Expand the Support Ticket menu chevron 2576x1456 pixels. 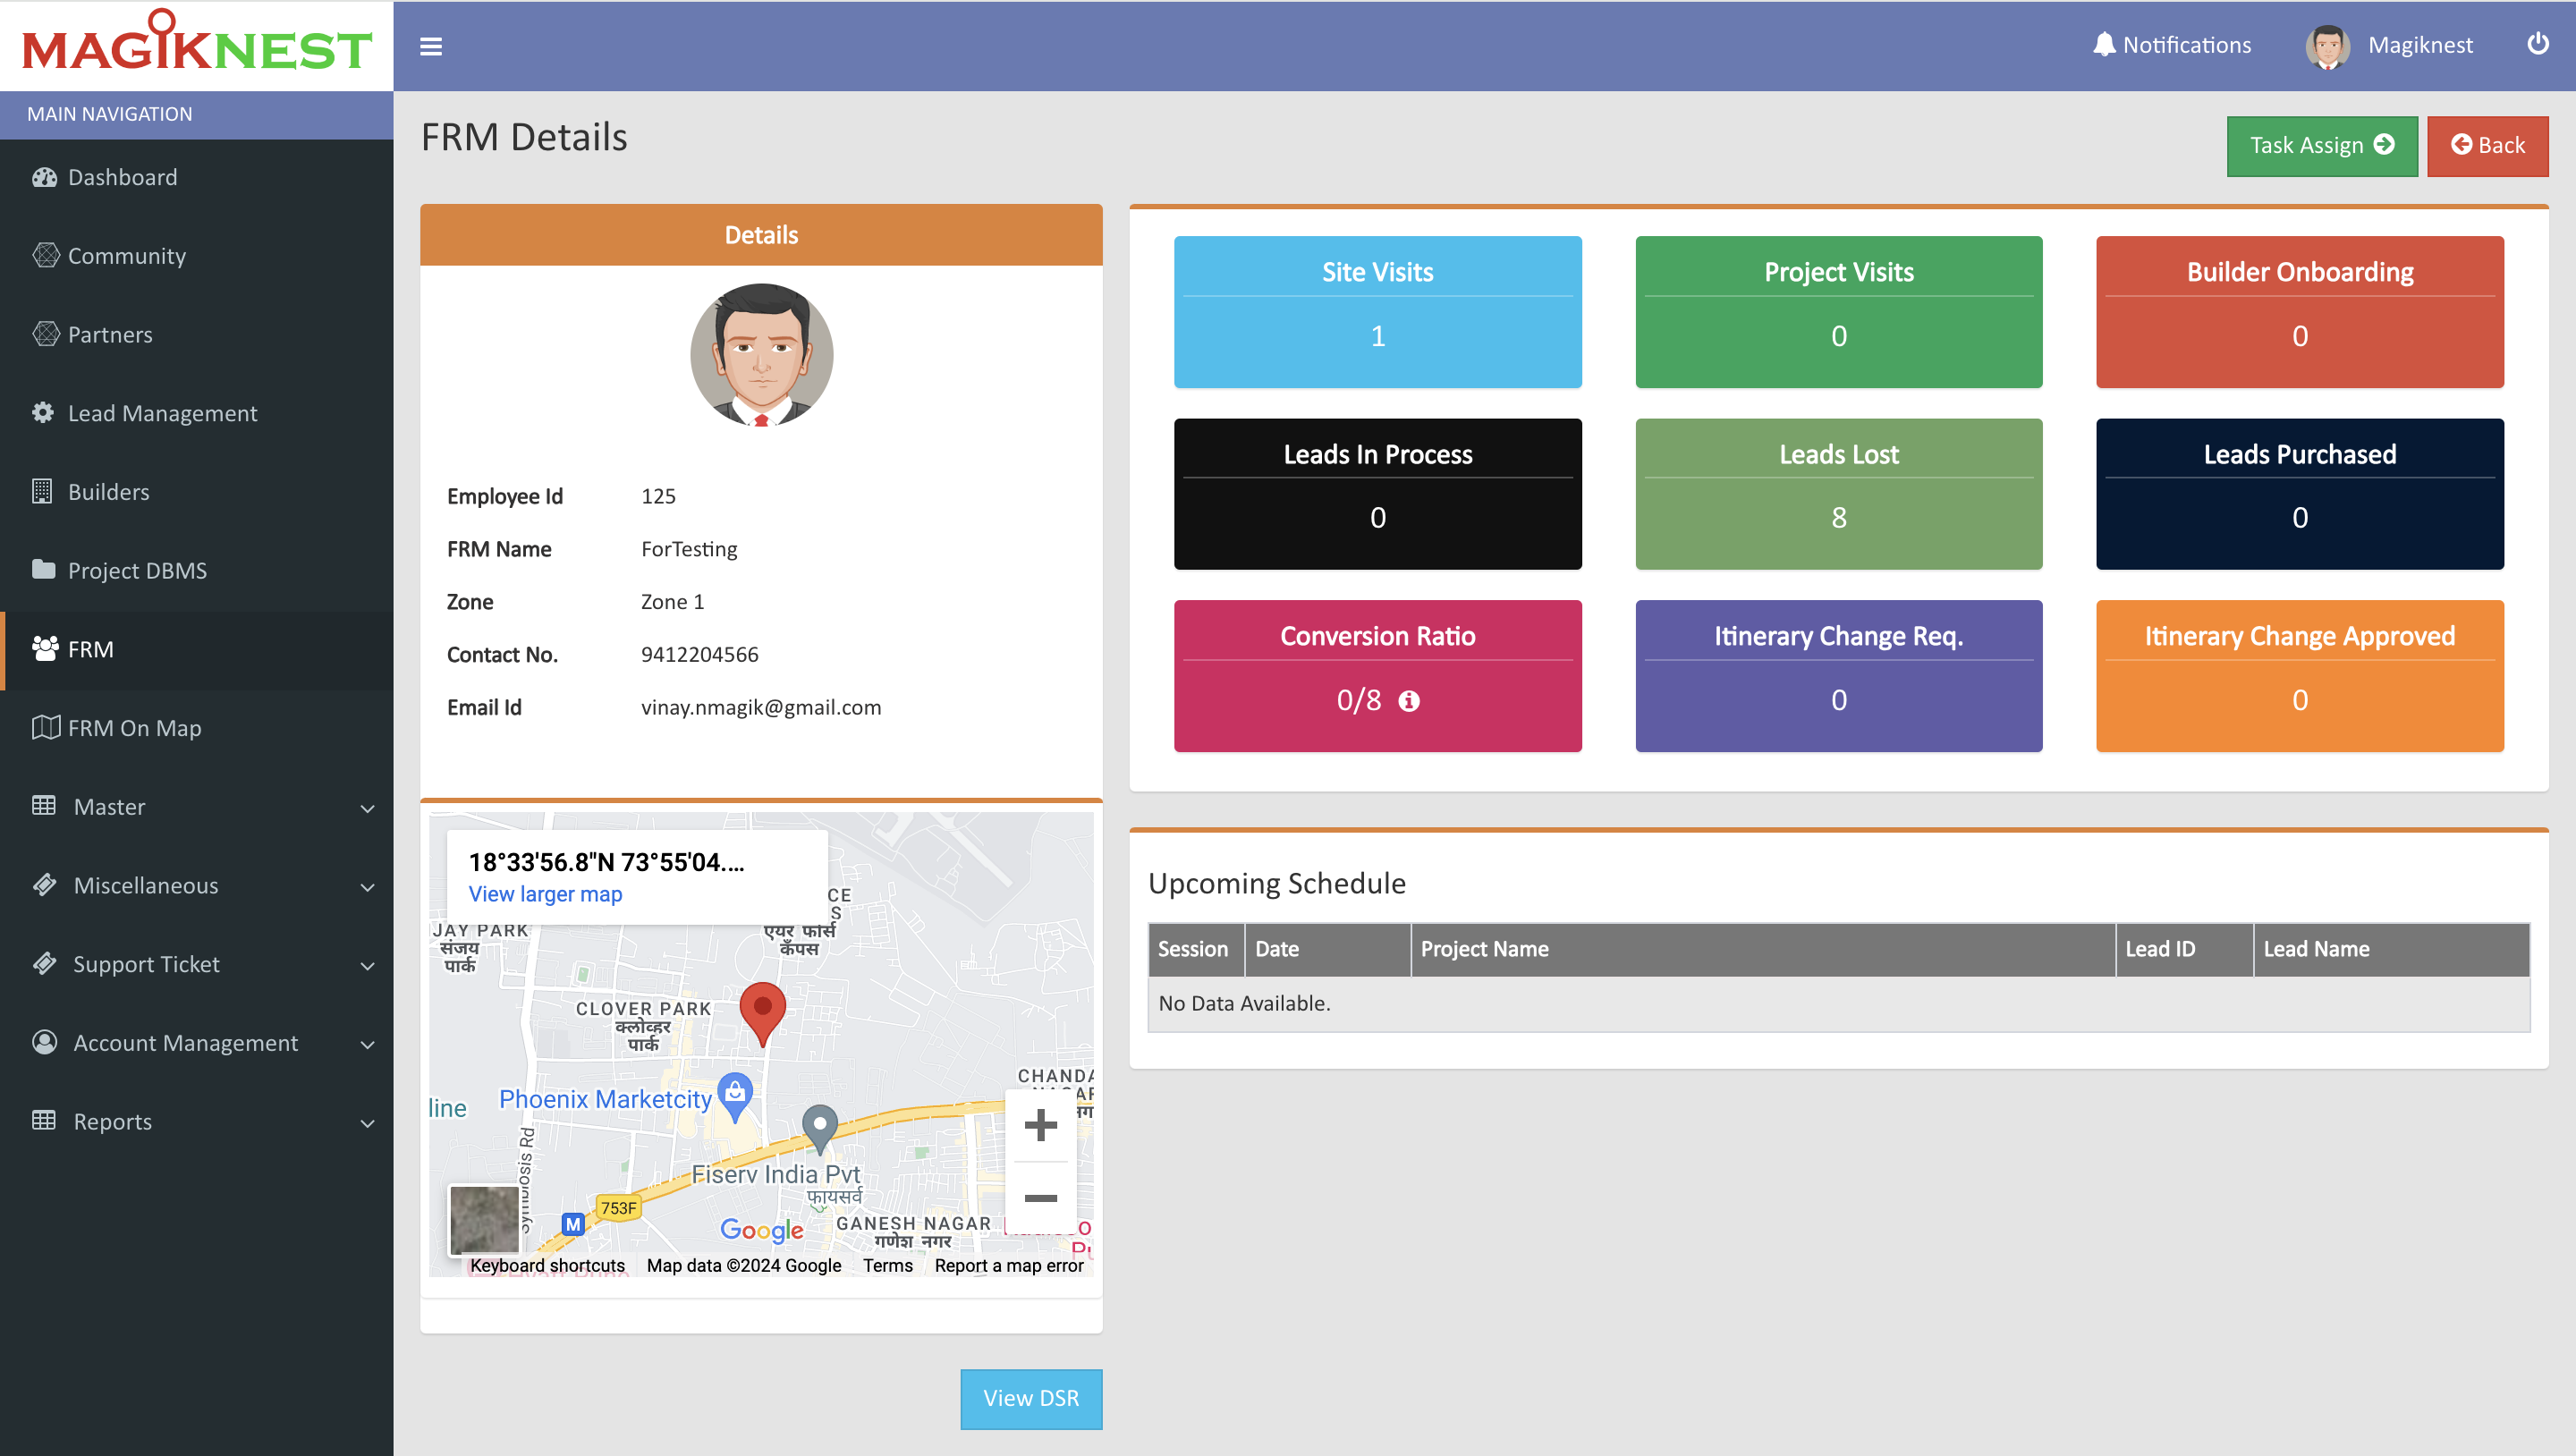[367, 965]
